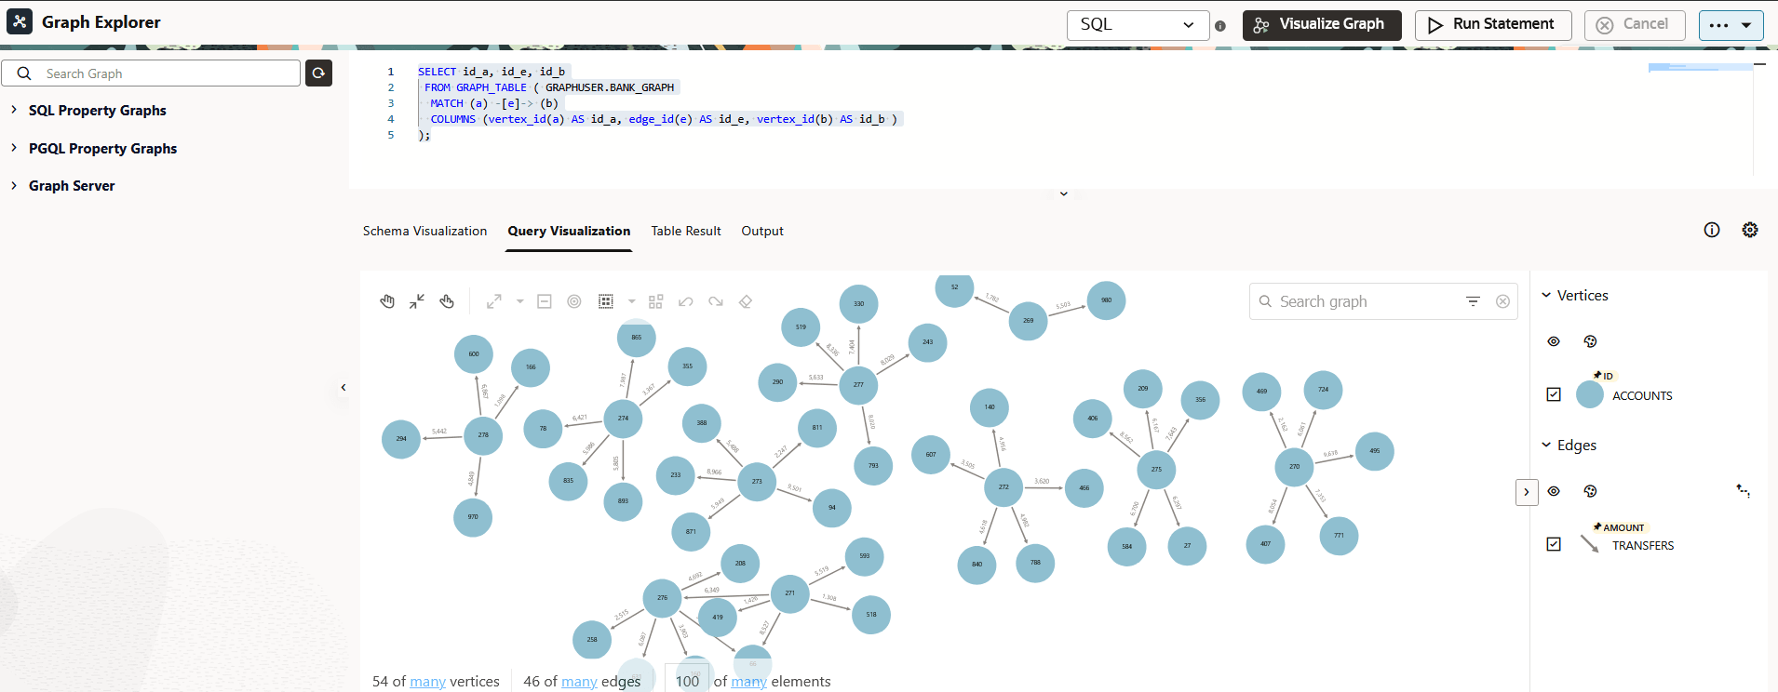This screenshot has width=1778, height=692.
Task: Open the Output tab
Action: point(762,231)
